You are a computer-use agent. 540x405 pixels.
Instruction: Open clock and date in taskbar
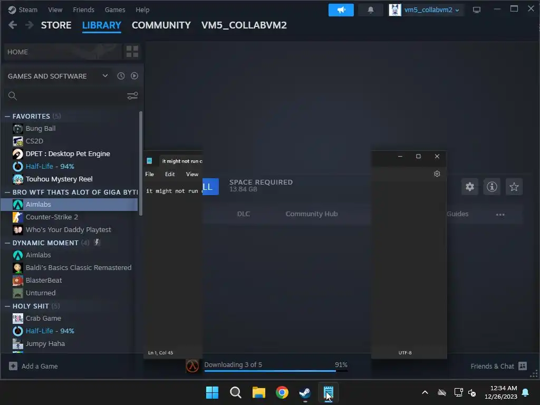tap(501, 392)
